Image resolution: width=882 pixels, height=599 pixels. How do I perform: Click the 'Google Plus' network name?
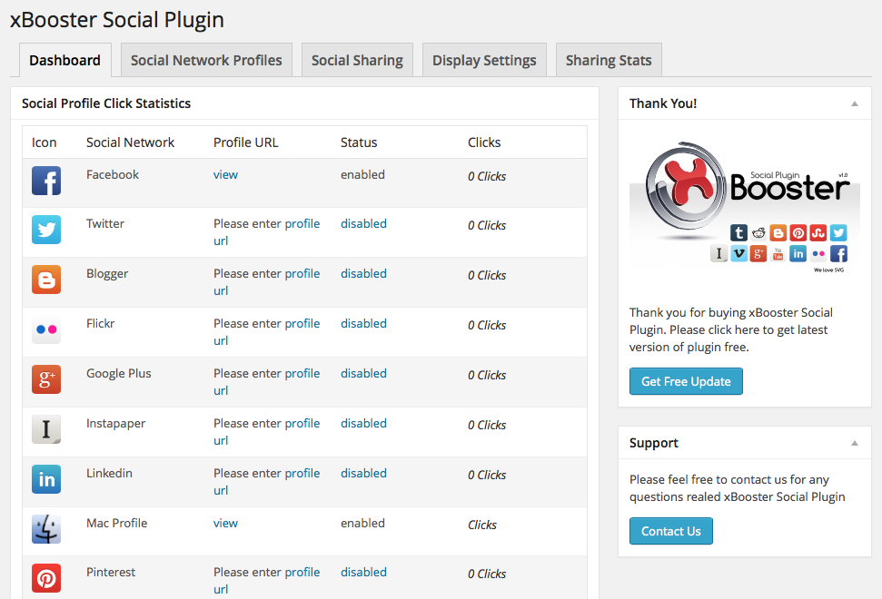(119, 374)
